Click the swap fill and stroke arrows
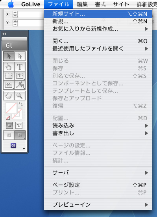The width and height of the screenshot is (157, 217). point(21,104)
